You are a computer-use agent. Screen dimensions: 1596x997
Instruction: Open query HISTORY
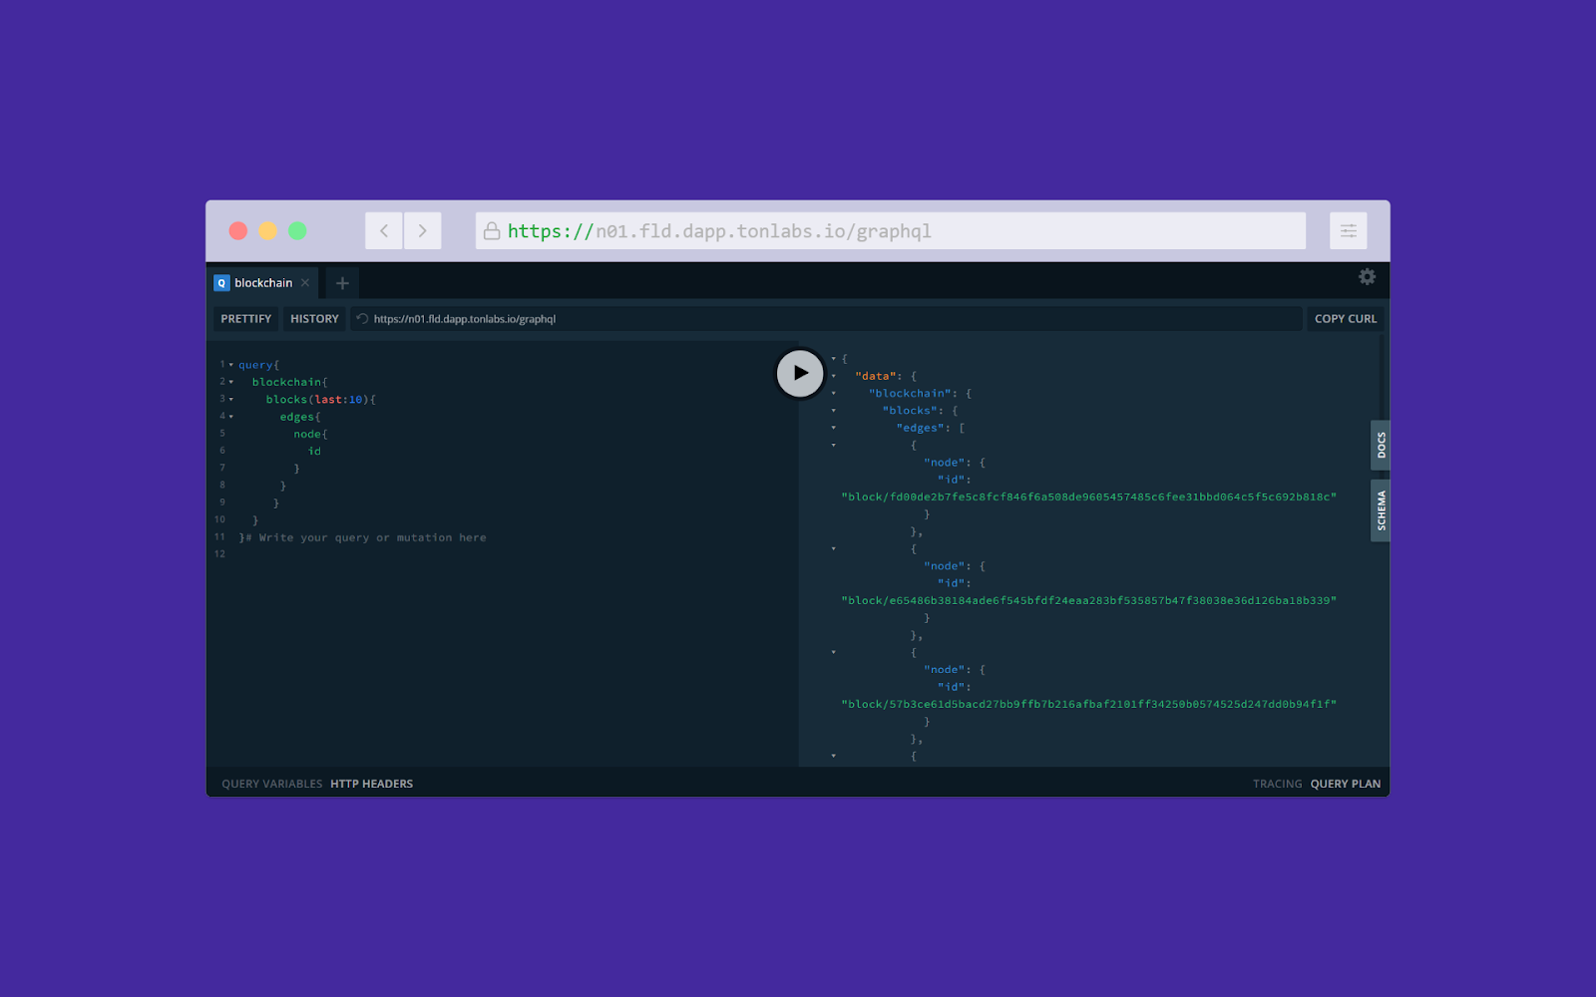click(x=314, y=319)
